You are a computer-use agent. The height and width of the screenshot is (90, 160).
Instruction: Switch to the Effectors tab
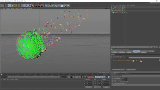tap(136, 52)
